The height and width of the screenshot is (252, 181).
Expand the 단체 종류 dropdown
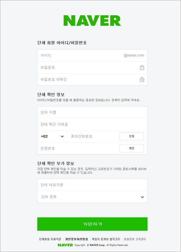(x=92, y=197)
